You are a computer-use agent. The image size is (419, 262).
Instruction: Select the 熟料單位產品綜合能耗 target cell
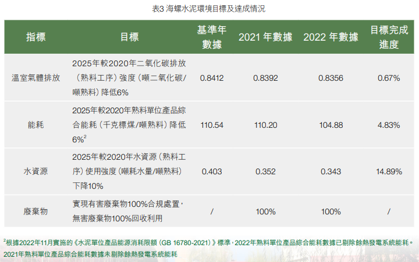[x=129, y=125]
